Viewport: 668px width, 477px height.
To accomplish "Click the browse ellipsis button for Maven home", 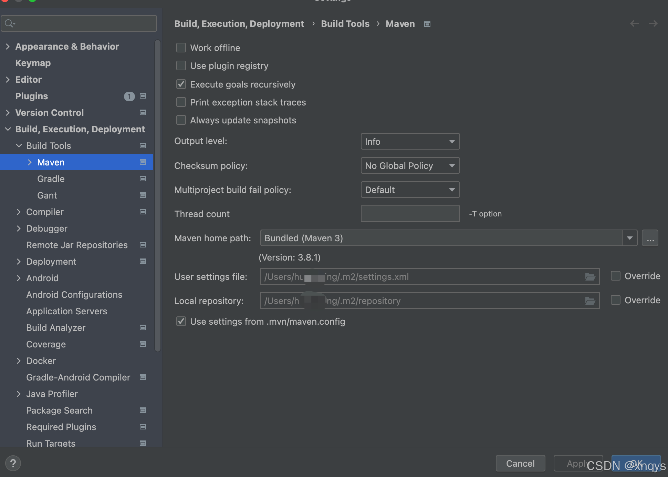I will click(650, 238).
